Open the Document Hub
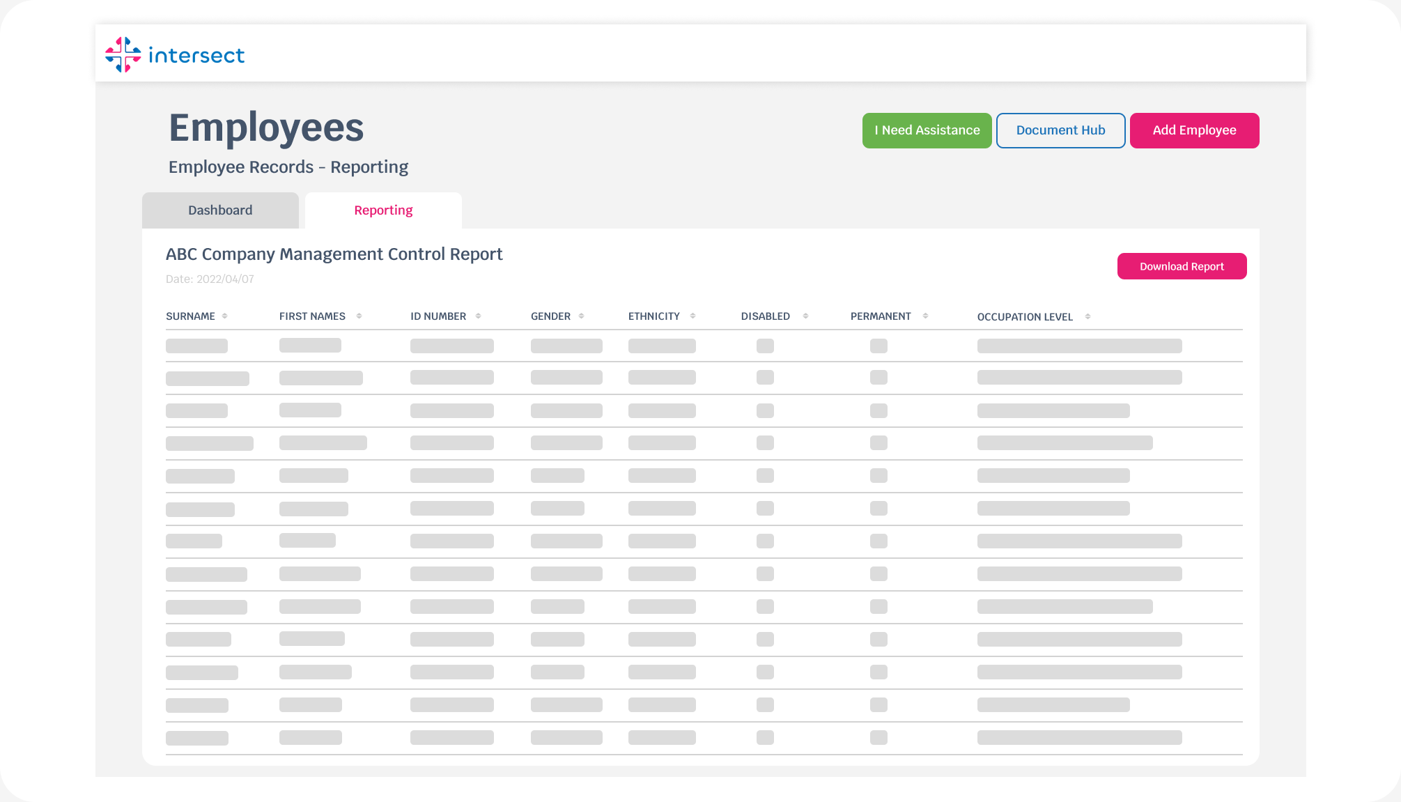Viewport: 1401px width, 802px height. [x=1060, y=130]
